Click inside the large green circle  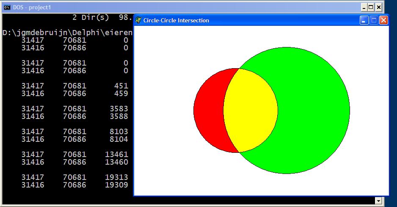(x=313, y=110)
